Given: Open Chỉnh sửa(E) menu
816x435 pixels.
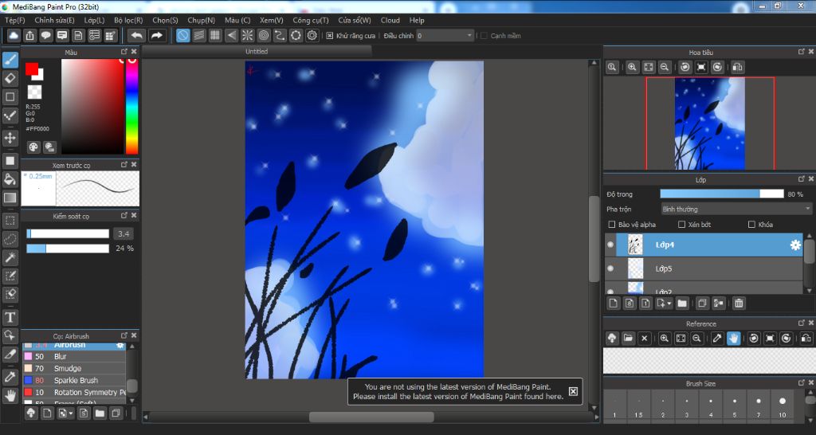Looking at the screenshot, I should tap(54, 20).
